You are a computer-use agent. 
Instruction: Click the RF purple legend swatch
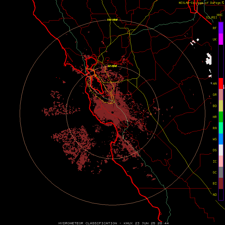point(221,28)
